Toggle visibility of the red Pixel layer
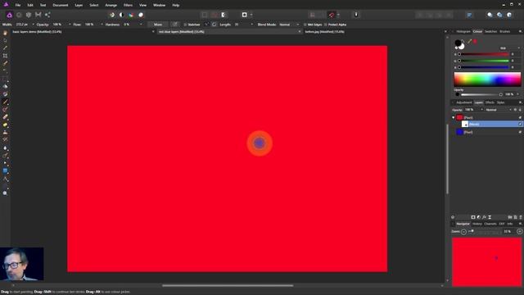524x295 pixels. pos(520,117)
